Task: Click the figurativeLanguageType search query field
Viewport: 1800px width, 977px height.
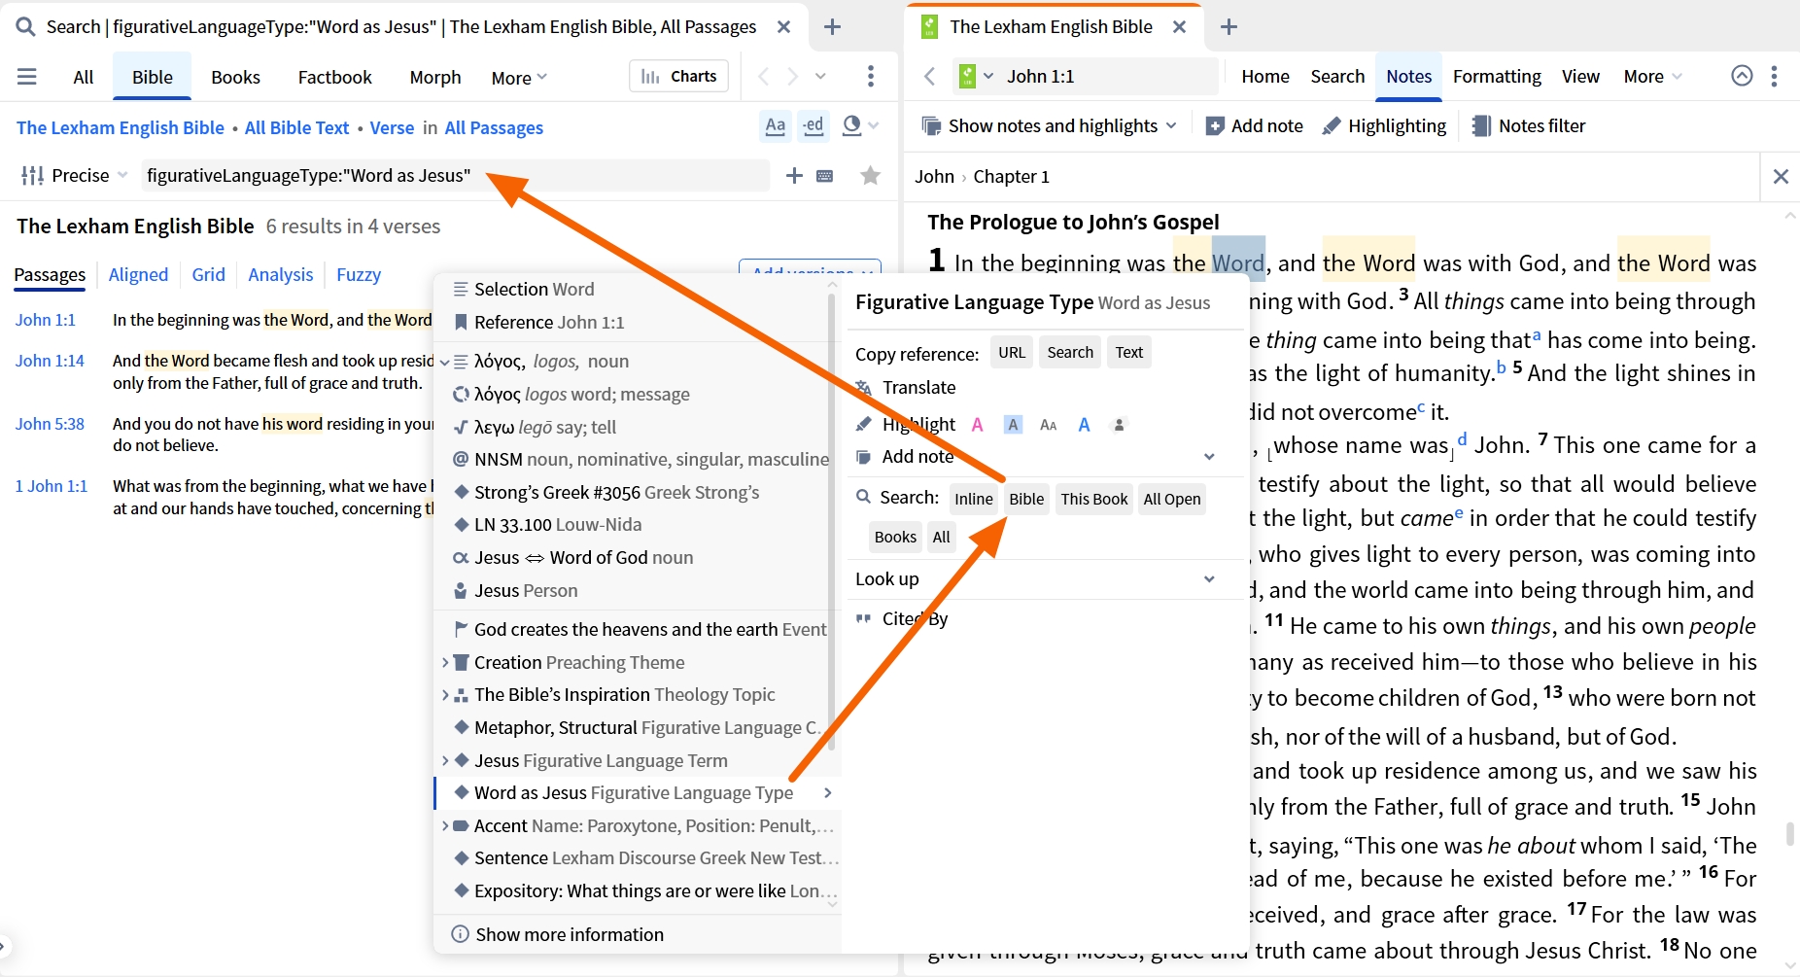Action: pos(455,175)
